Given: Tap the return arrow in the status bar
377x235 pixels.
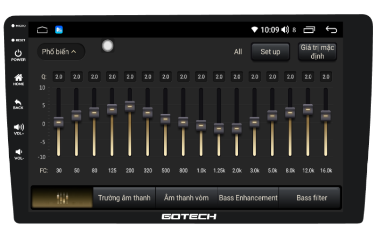Looking at the screenshot, I should click(x=331, y=30).
